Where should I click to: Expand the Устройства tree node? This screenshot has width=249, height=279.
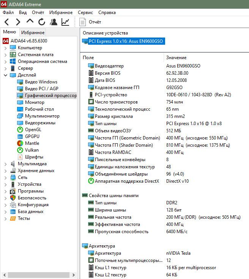tap(5, 185)
